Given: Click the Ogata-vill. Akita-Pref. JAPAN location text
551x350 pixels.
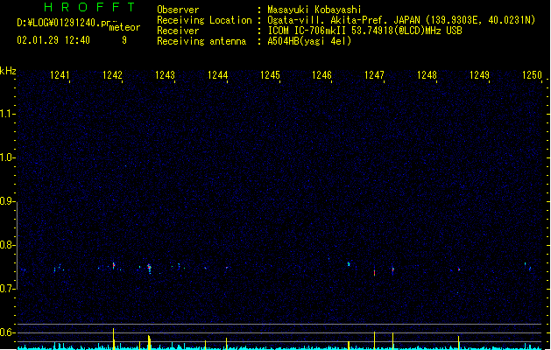Looking at the screenshot, I should pyautogui.click(x=401, y=20).
